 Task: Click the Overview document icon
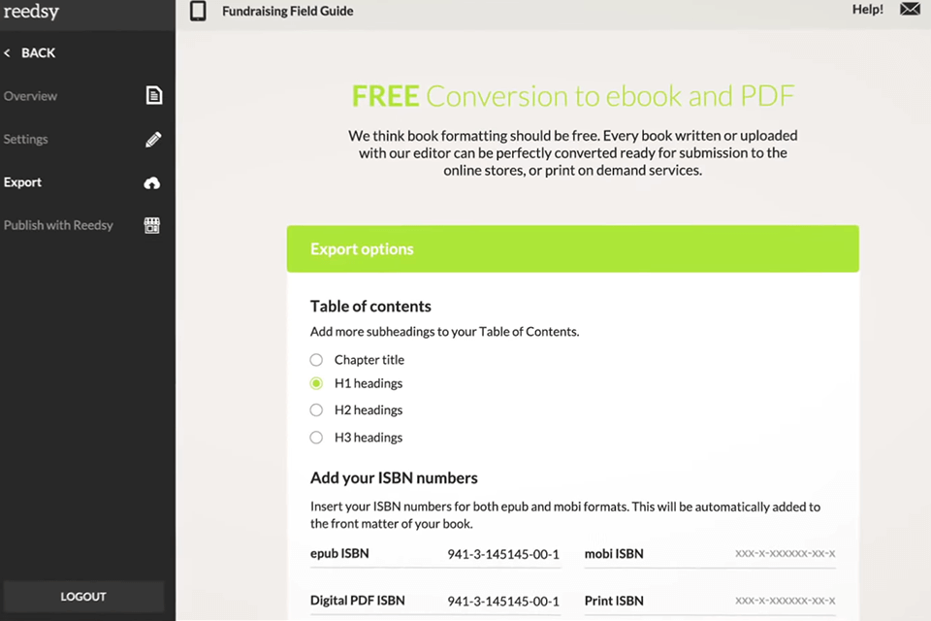pyautogui.click(x=153, y=96)
